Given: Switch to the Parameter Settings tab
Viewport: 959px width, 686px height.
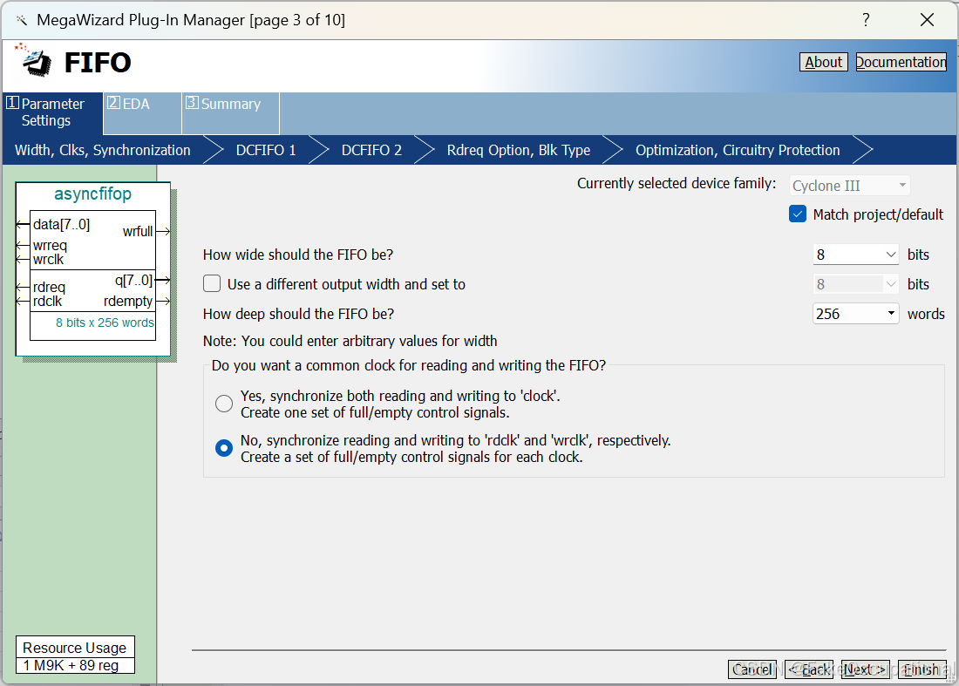Looking at the screenshot, I should (x=52, y=112).
